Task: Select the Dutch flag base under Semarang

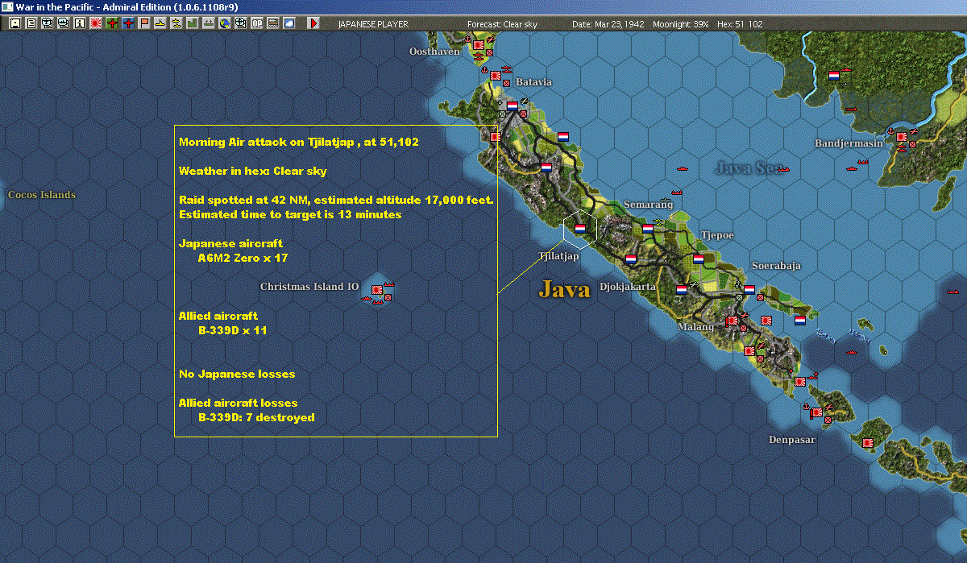Action: coord(647,229)
